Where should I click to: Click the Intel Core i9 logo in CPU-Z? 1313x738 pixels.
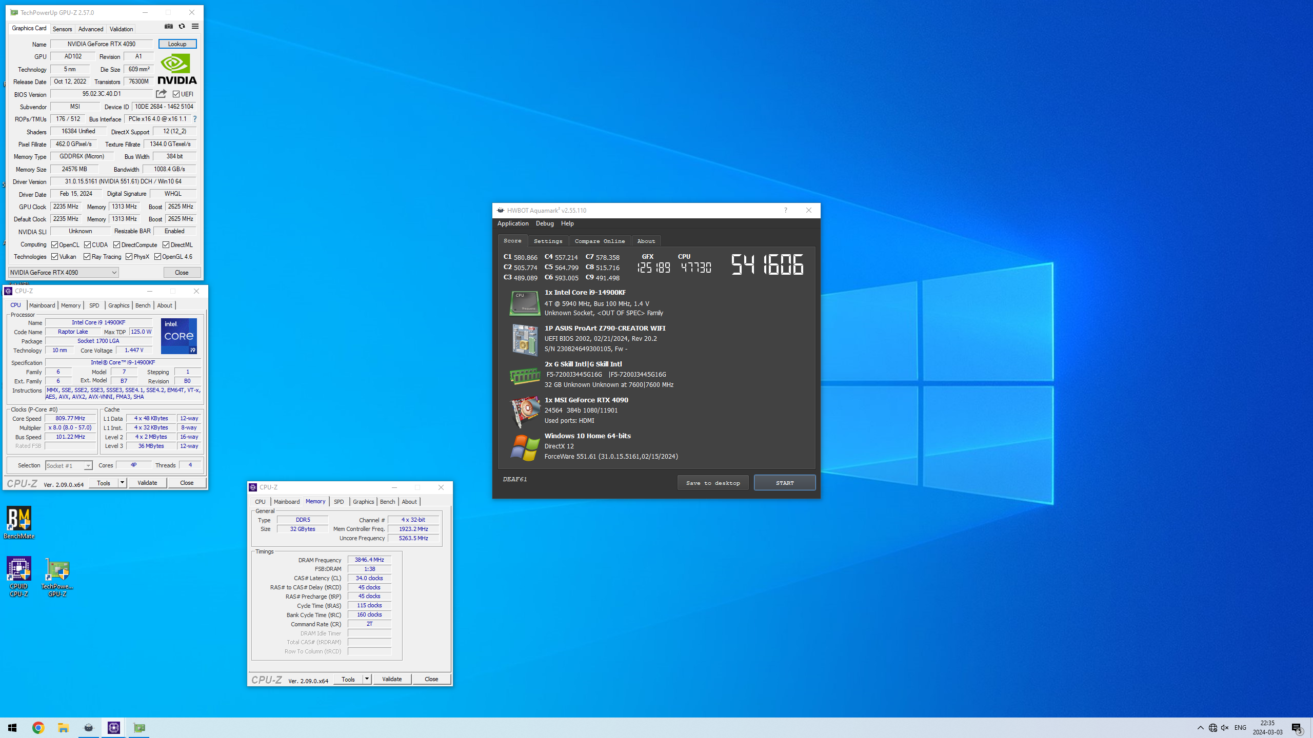point(178,336)
